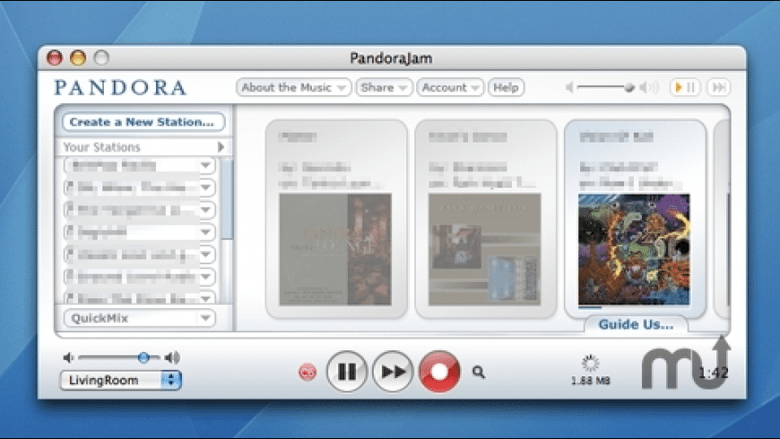
Task: Click the Help button
Action: pos(506,88)
